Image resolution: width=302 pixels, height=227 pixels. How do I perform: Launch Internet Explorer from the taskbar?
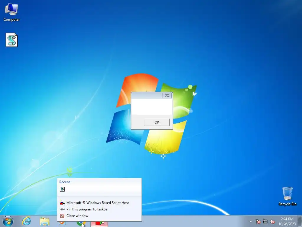tap(26, 221)
